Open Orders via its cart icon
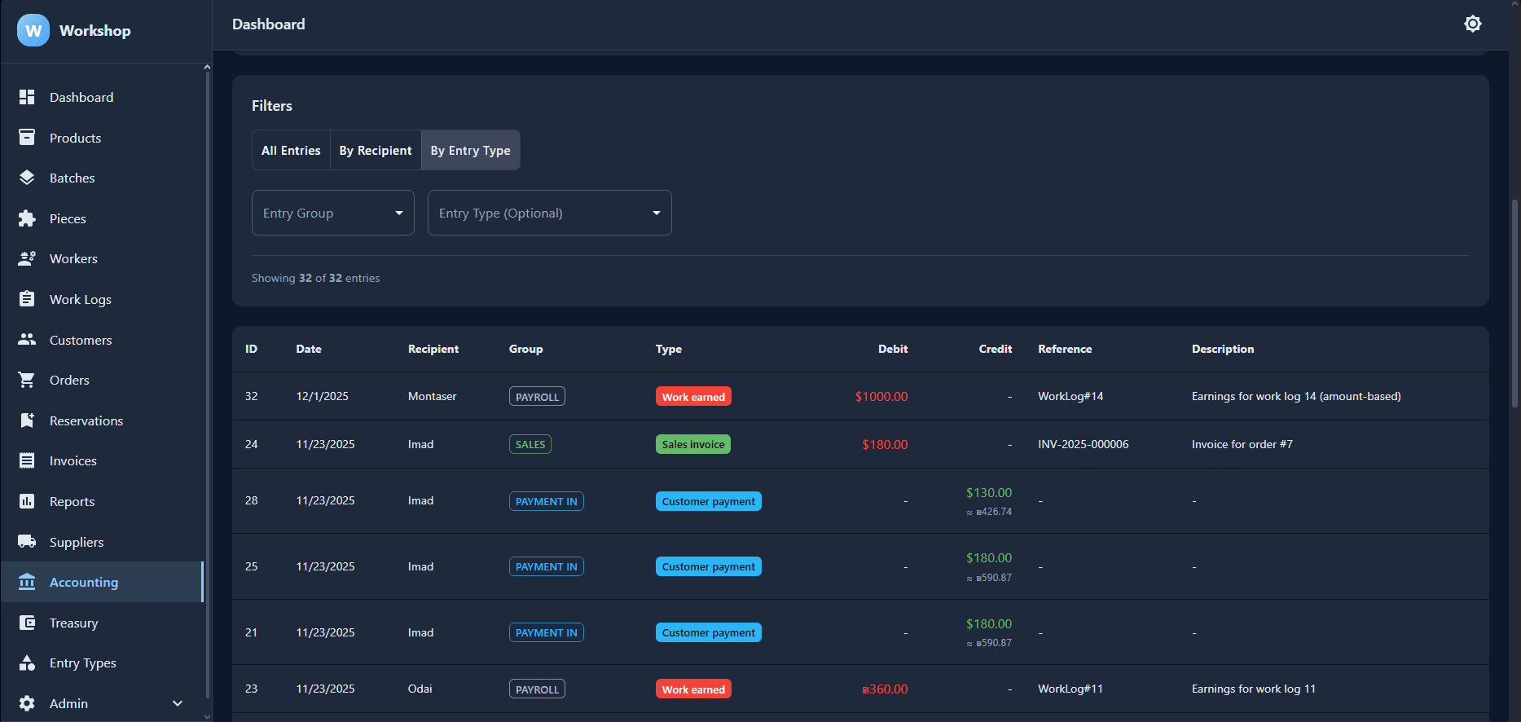The width and height of the screenshot is (1521, 722). 27,380
